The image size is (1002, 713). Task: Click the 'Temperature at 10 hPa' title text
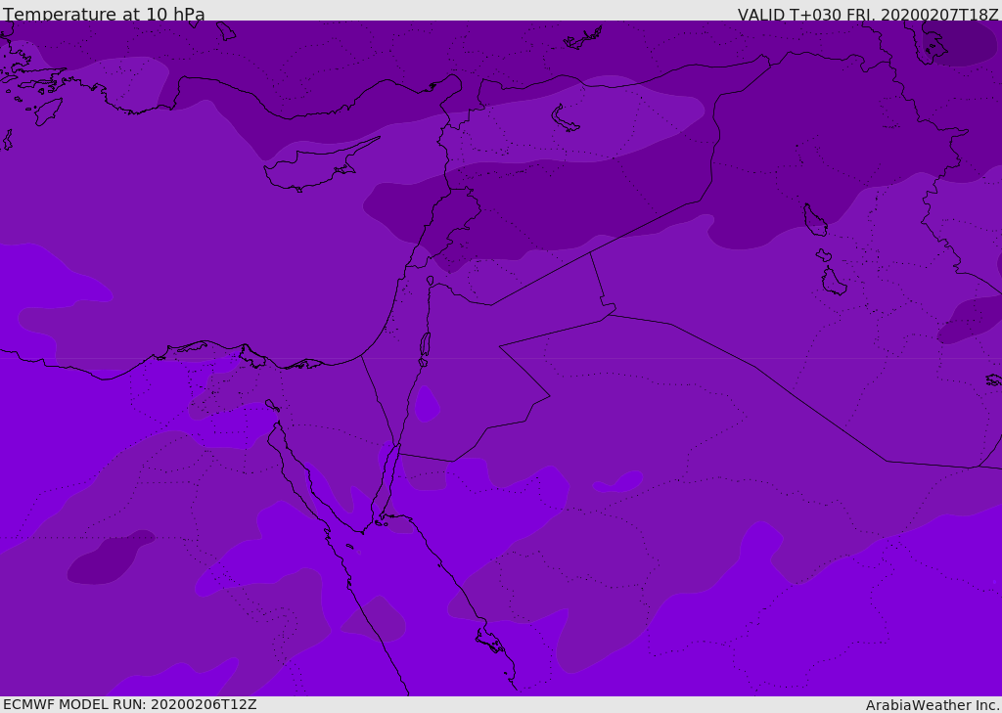(104, 14)
